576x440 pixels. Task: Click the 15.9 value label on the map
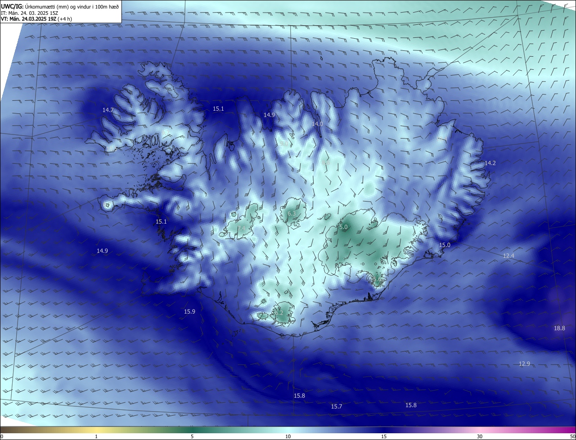(190, 311)
